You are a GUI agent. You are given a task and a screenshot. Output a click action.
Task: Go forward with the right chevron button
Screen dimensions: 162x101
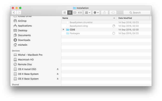pos(19,12)
